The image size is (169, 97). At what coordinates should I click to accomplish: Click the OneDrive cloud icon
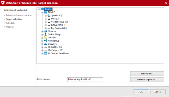click(46, 44)
